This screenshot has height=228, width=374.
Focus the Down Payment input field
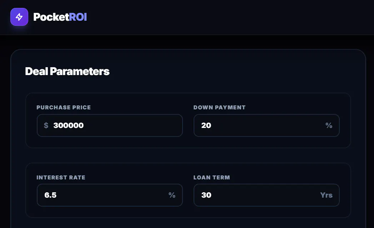pos(266,125)
